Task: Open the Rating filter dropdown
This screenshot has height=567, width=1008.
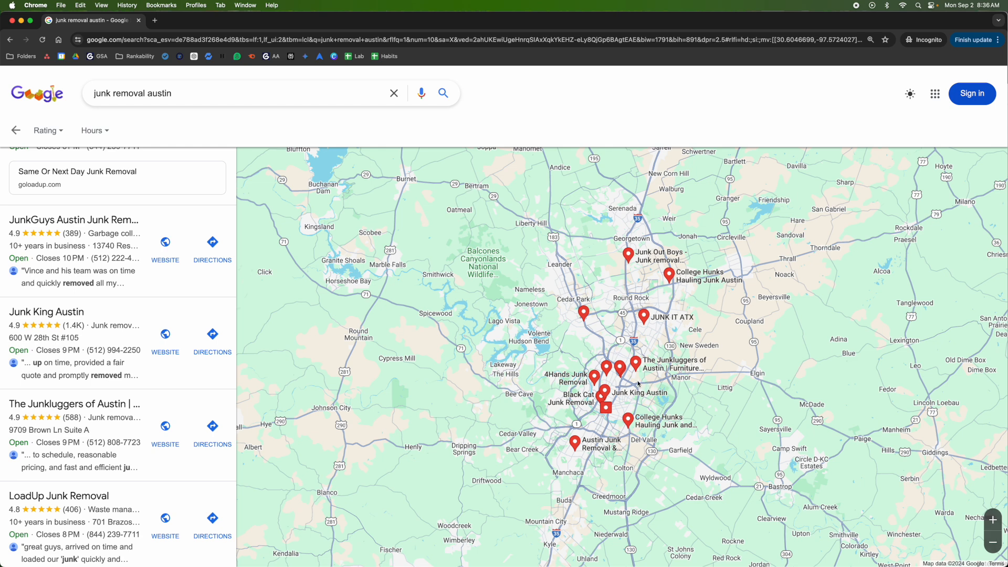Action: 48,130
